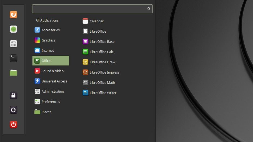Start LibreOffice Calc by its label
The width and height of the screenshot is (253, 142).
tap(101, 52)
